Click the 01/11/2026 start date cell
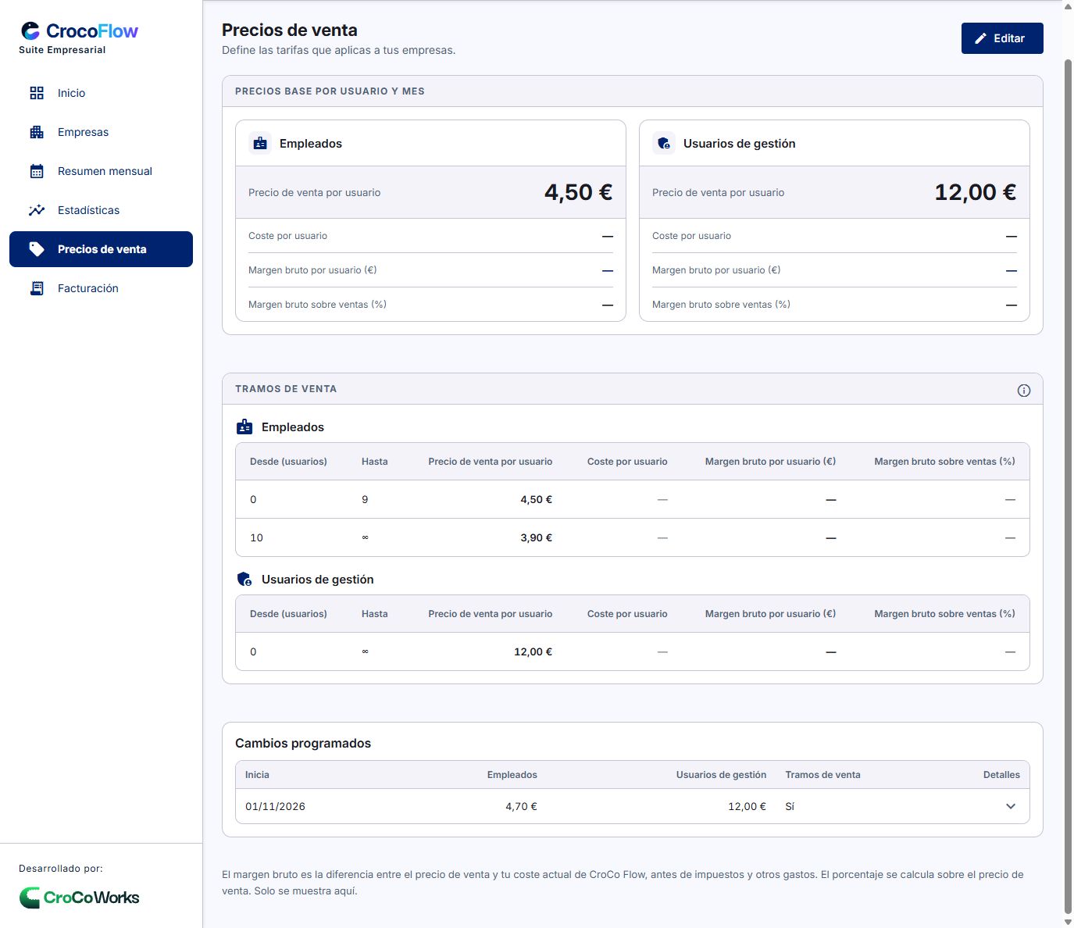The width and height of the screenshot is (1074, 928). tap(275, 806)
